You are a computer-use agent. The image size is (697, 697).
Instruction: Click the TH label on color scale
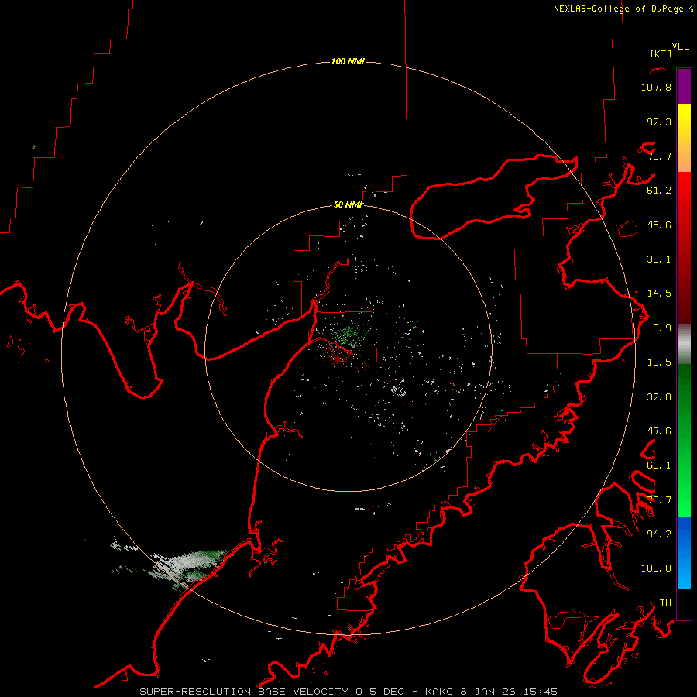click(x=665, y=603)
